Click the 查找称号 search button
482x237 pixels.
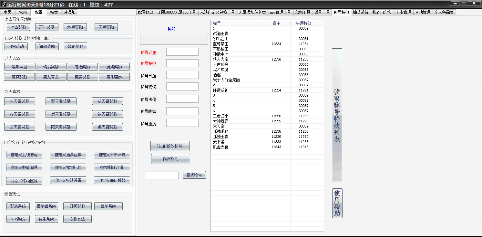[x=194, y=175]
